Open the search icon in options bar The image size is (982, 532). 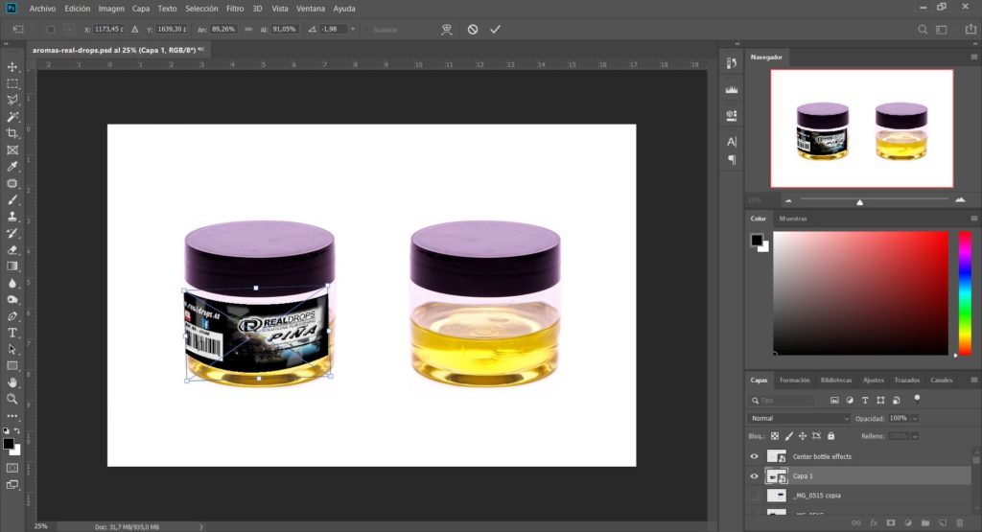(x=923, y=30)
